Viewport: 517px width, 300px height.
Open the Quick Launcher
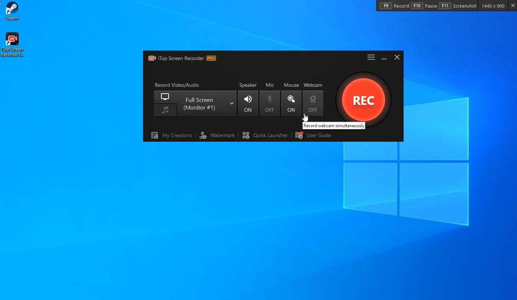(x=265, y=135)
